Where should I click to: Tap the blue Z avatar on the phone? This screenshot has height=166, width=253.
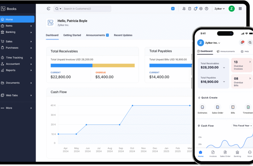click(200, 43)
